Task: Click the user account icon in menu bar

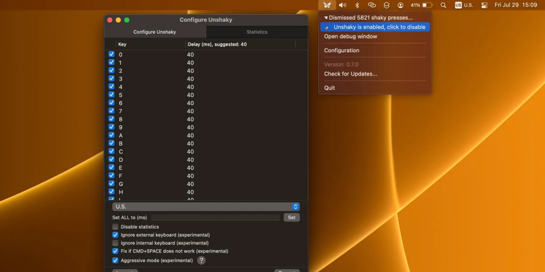Action: point(401,5)
